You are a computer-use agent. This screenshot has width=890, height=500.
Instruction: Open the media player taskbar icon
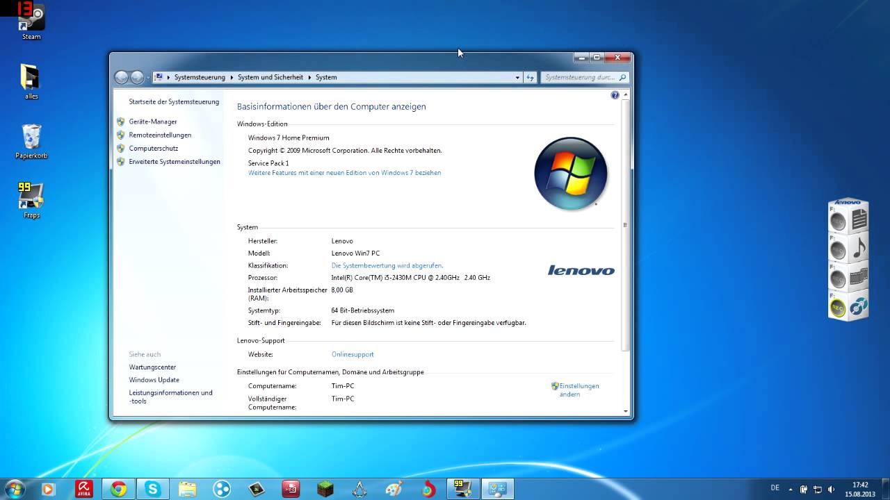[48, 489]
